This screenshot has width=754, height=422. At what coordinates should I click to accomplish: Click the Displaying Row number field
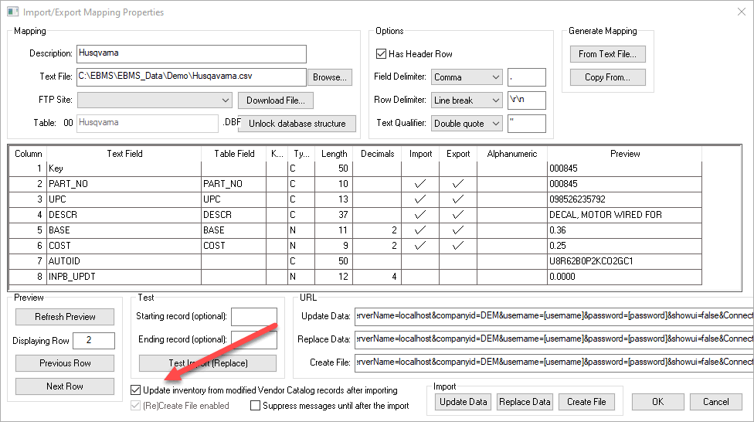[93, 340]
